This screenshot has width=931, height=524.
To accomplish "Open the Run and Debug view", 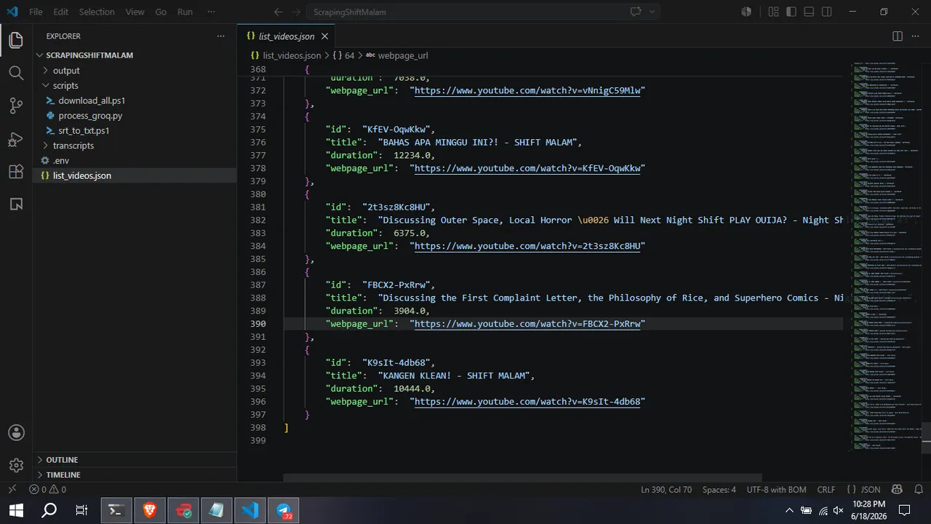I will (x=16, y=139).
